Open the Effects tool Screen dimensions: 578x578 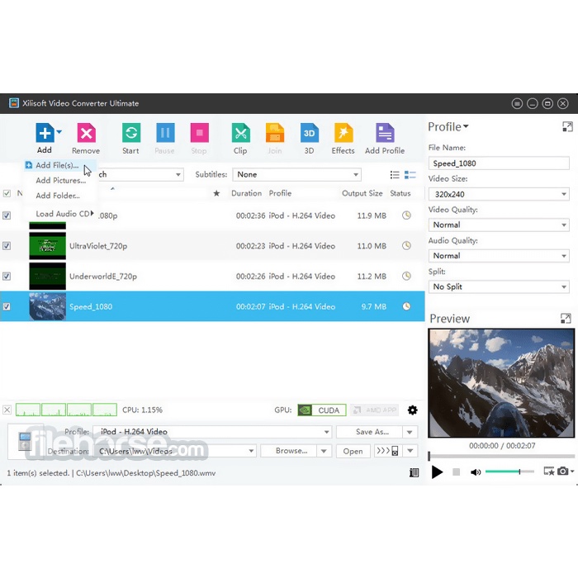click(343, 134)
